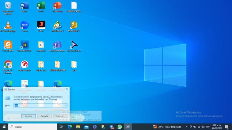The height and width of the screenshot is (130, 232).
Task: Open Task View from the taskbar
Action: pyautogui.click(x=61, y=127)
